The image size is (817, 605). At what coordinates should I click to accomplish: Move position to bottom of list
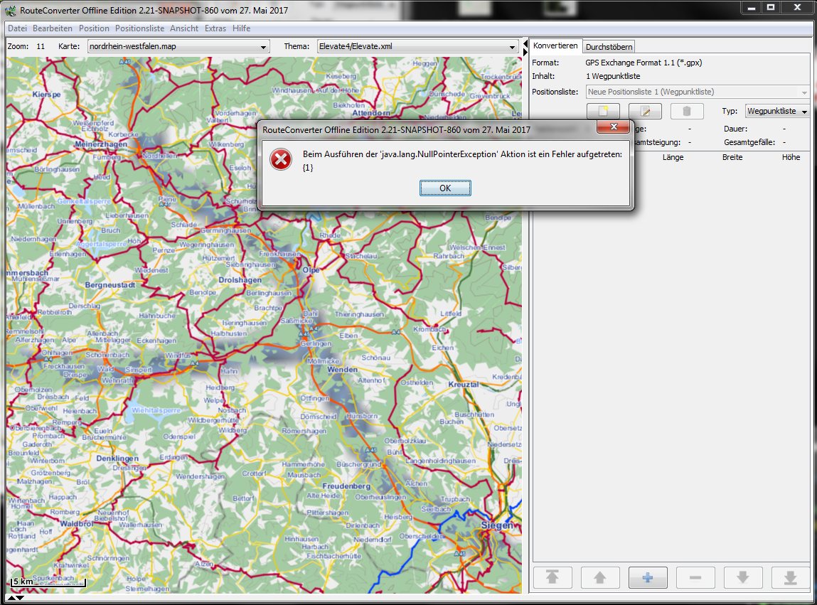point(790,578)
